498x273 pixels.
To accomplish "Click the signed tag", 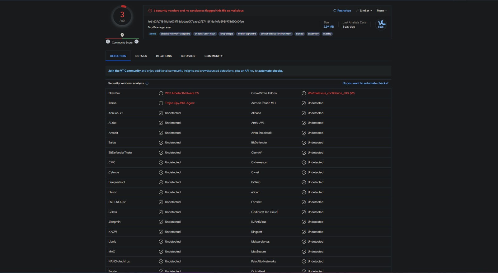I will (x=299, y=34).
